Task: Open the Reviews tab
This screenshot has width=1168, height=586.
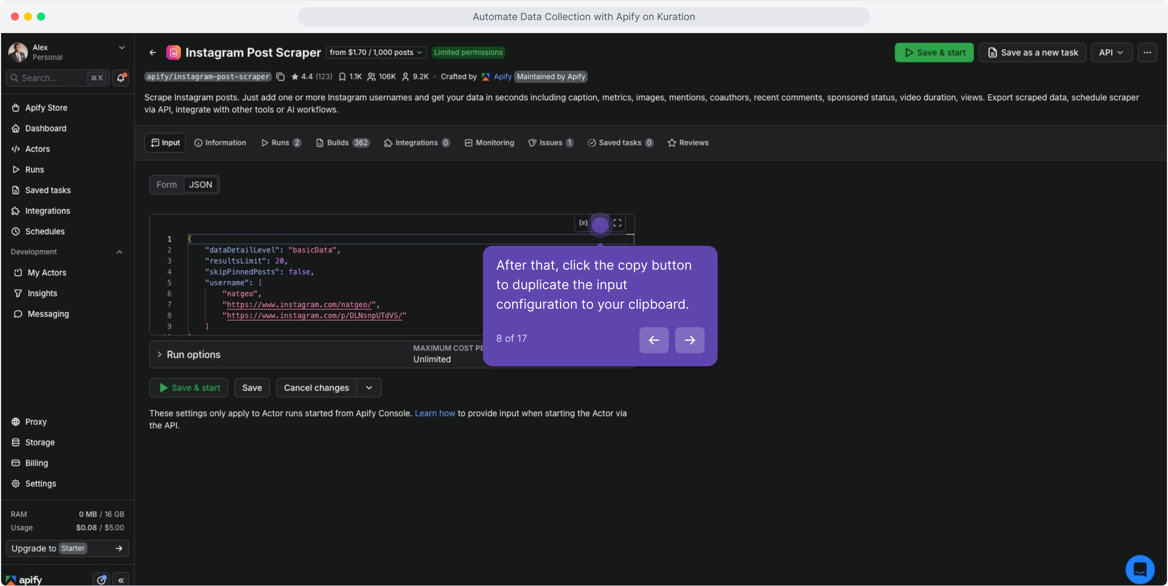Action: click(688, 143)
